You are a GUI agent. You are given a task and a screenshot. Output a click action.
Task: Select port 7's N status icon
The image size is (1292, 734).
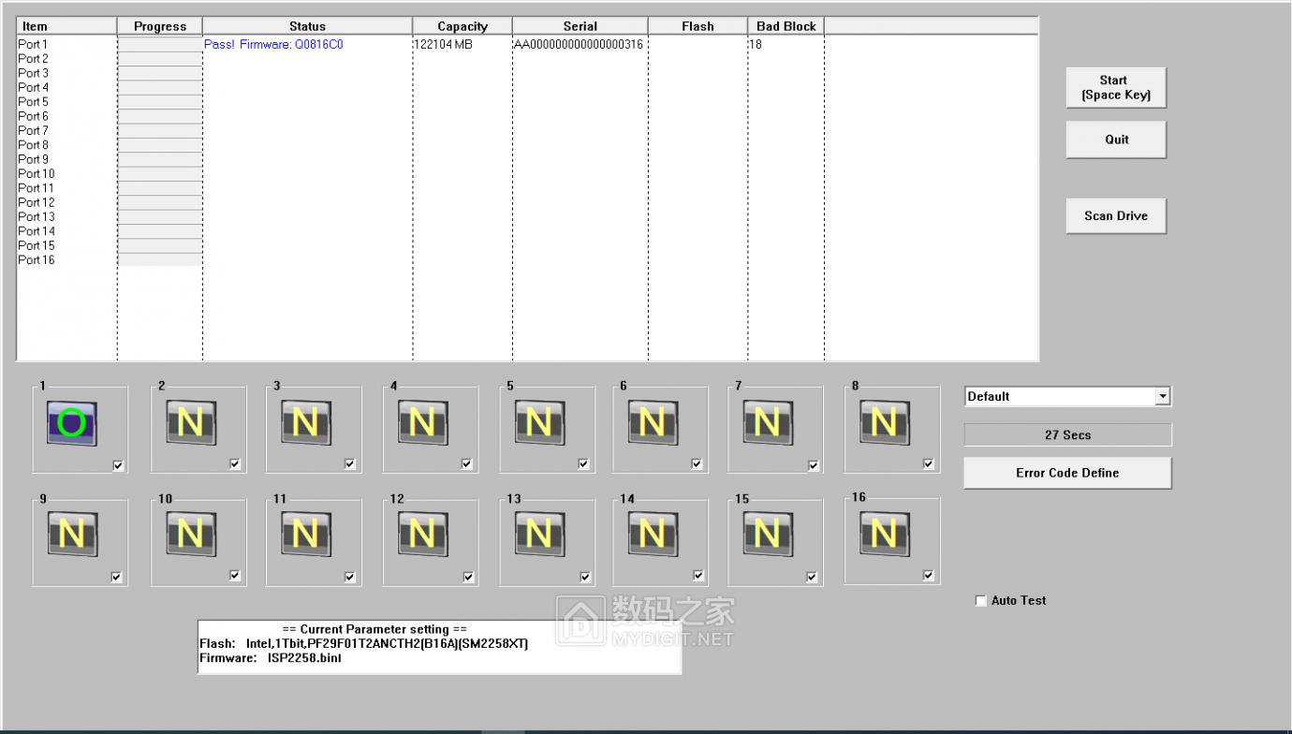(769, 423)
